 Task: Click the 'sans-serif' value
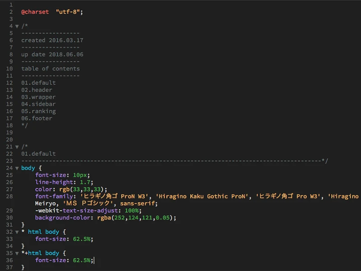[x=137, y=204]
